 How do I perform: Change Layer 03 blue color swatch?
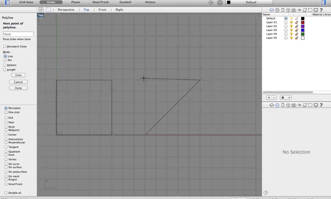(x=303, y=30)
